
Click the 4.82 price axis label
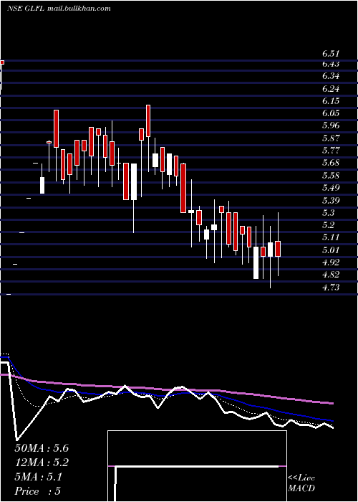(331, 275)
